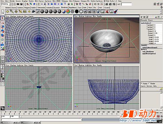Click the Render Globals icon

click(114, 4)
